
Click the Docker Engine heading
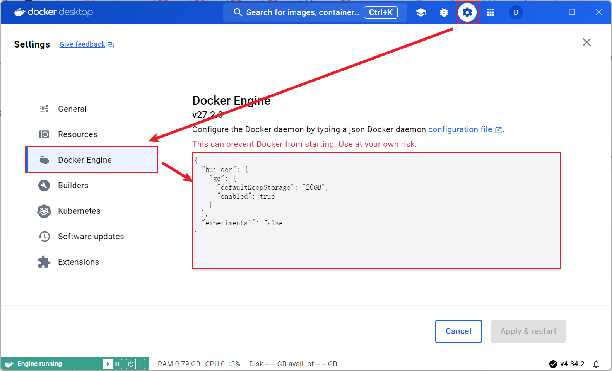click(231, 100)
